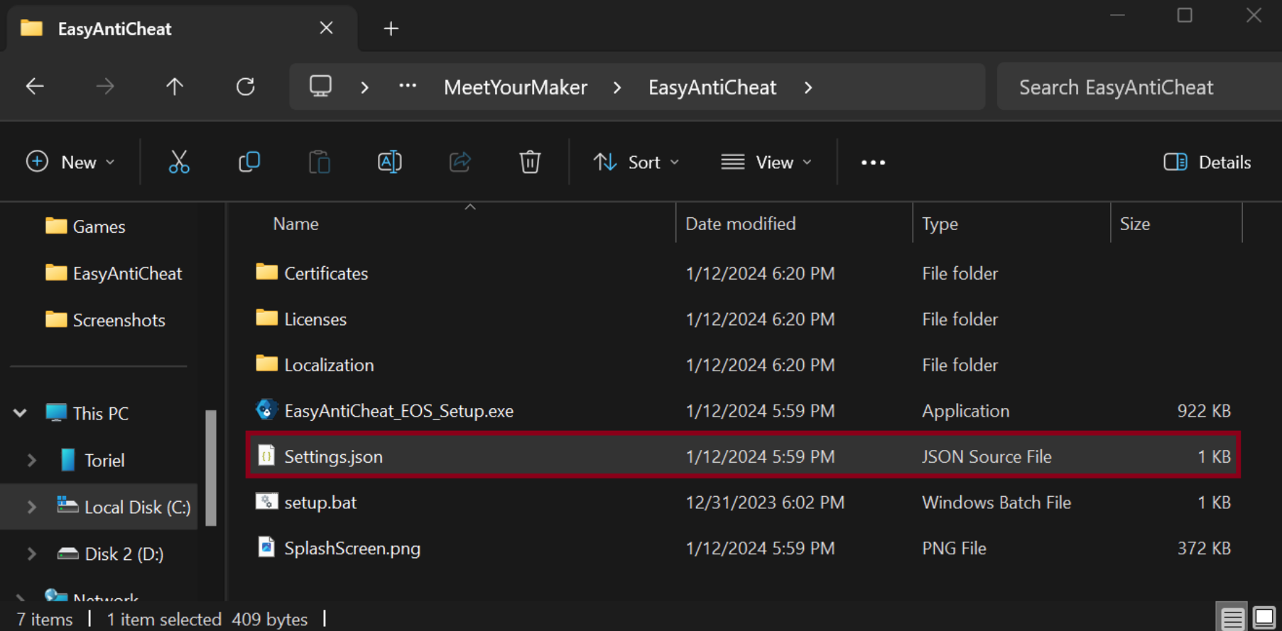Navigate back to previous folder
1282x631 pixels.
click(x=35, y=87)
